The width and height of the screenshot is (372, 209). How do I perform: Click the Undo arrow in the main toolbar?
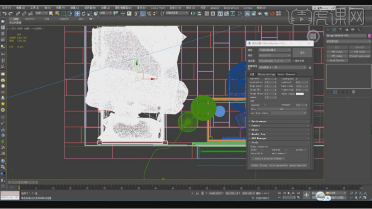[x=4, y=13]
